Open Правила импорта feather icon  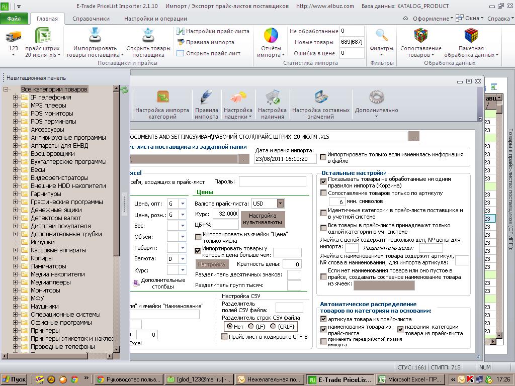[x=206, y=97]
